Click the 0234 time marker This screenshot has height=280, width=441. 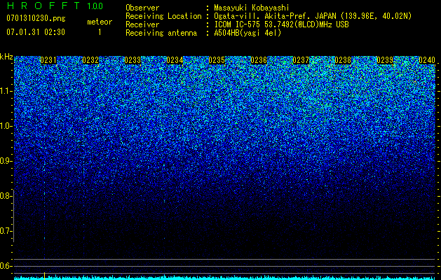175,60
